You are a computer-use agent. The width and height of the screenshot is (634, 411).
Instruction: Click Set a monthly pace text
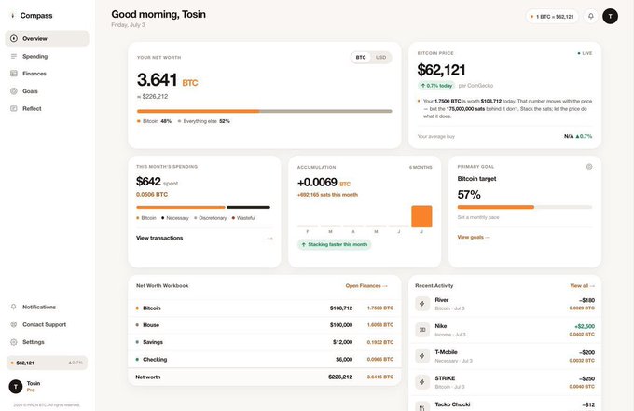478,217
